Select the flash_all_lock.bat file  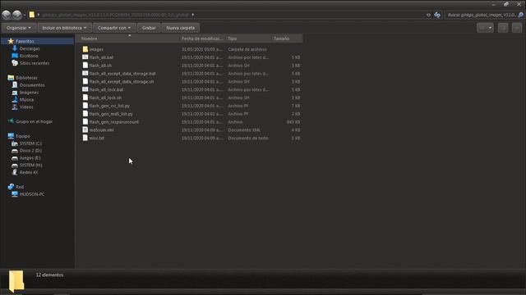point(106,89)
